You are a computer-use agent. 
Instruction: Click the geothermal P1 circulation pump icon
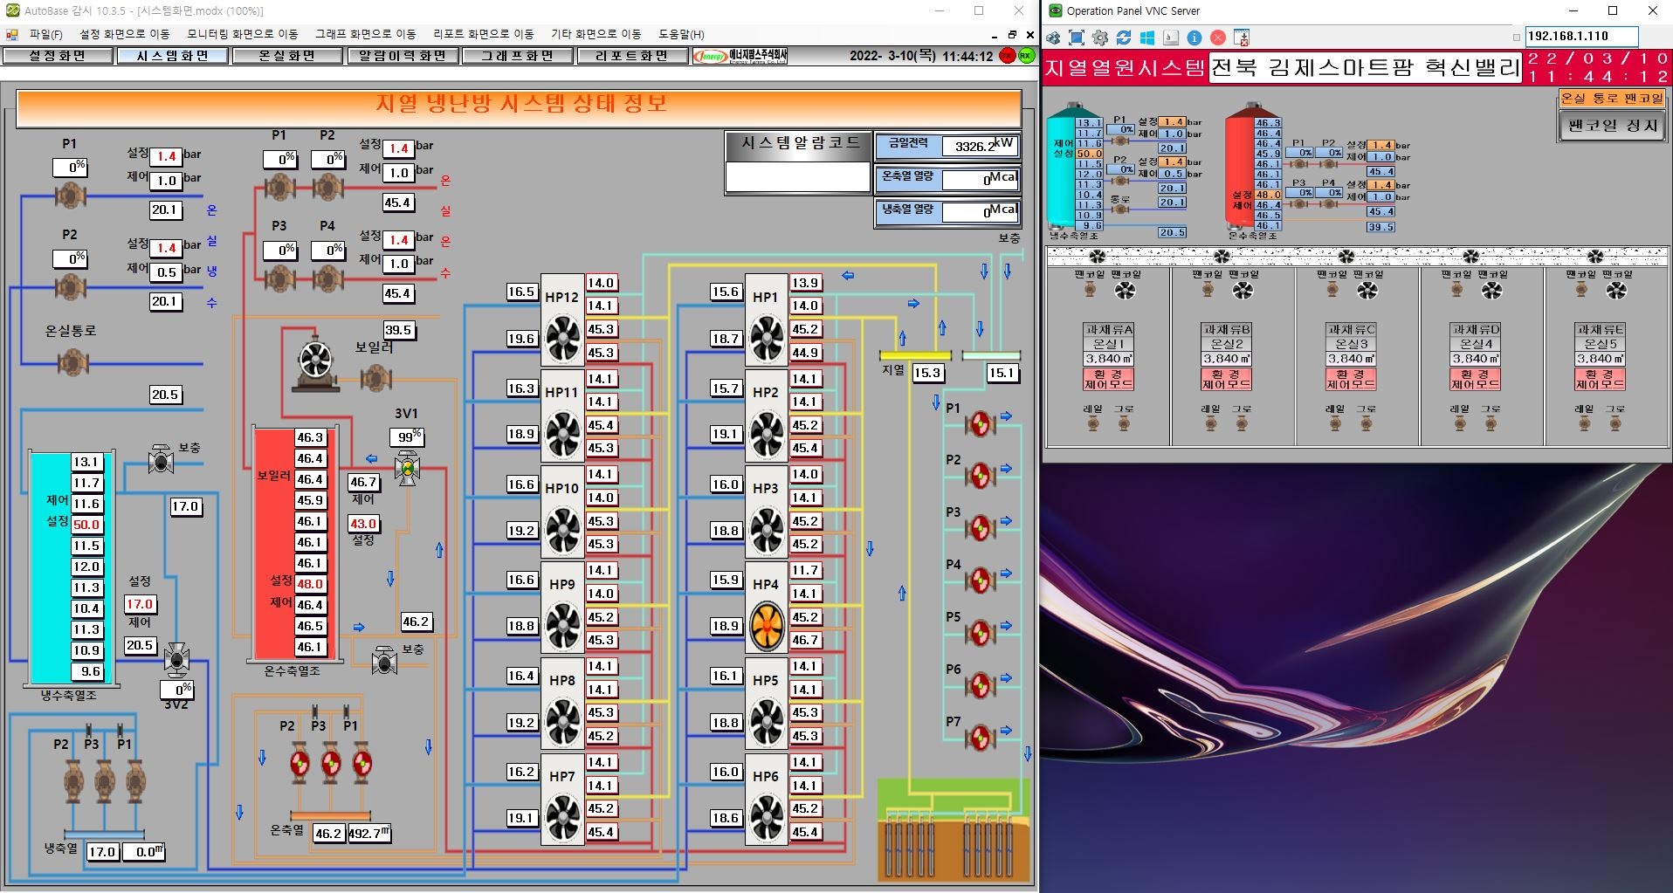pos(980,424)
